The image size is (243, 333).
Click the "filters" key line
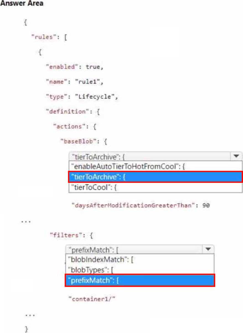click(71, 235)
